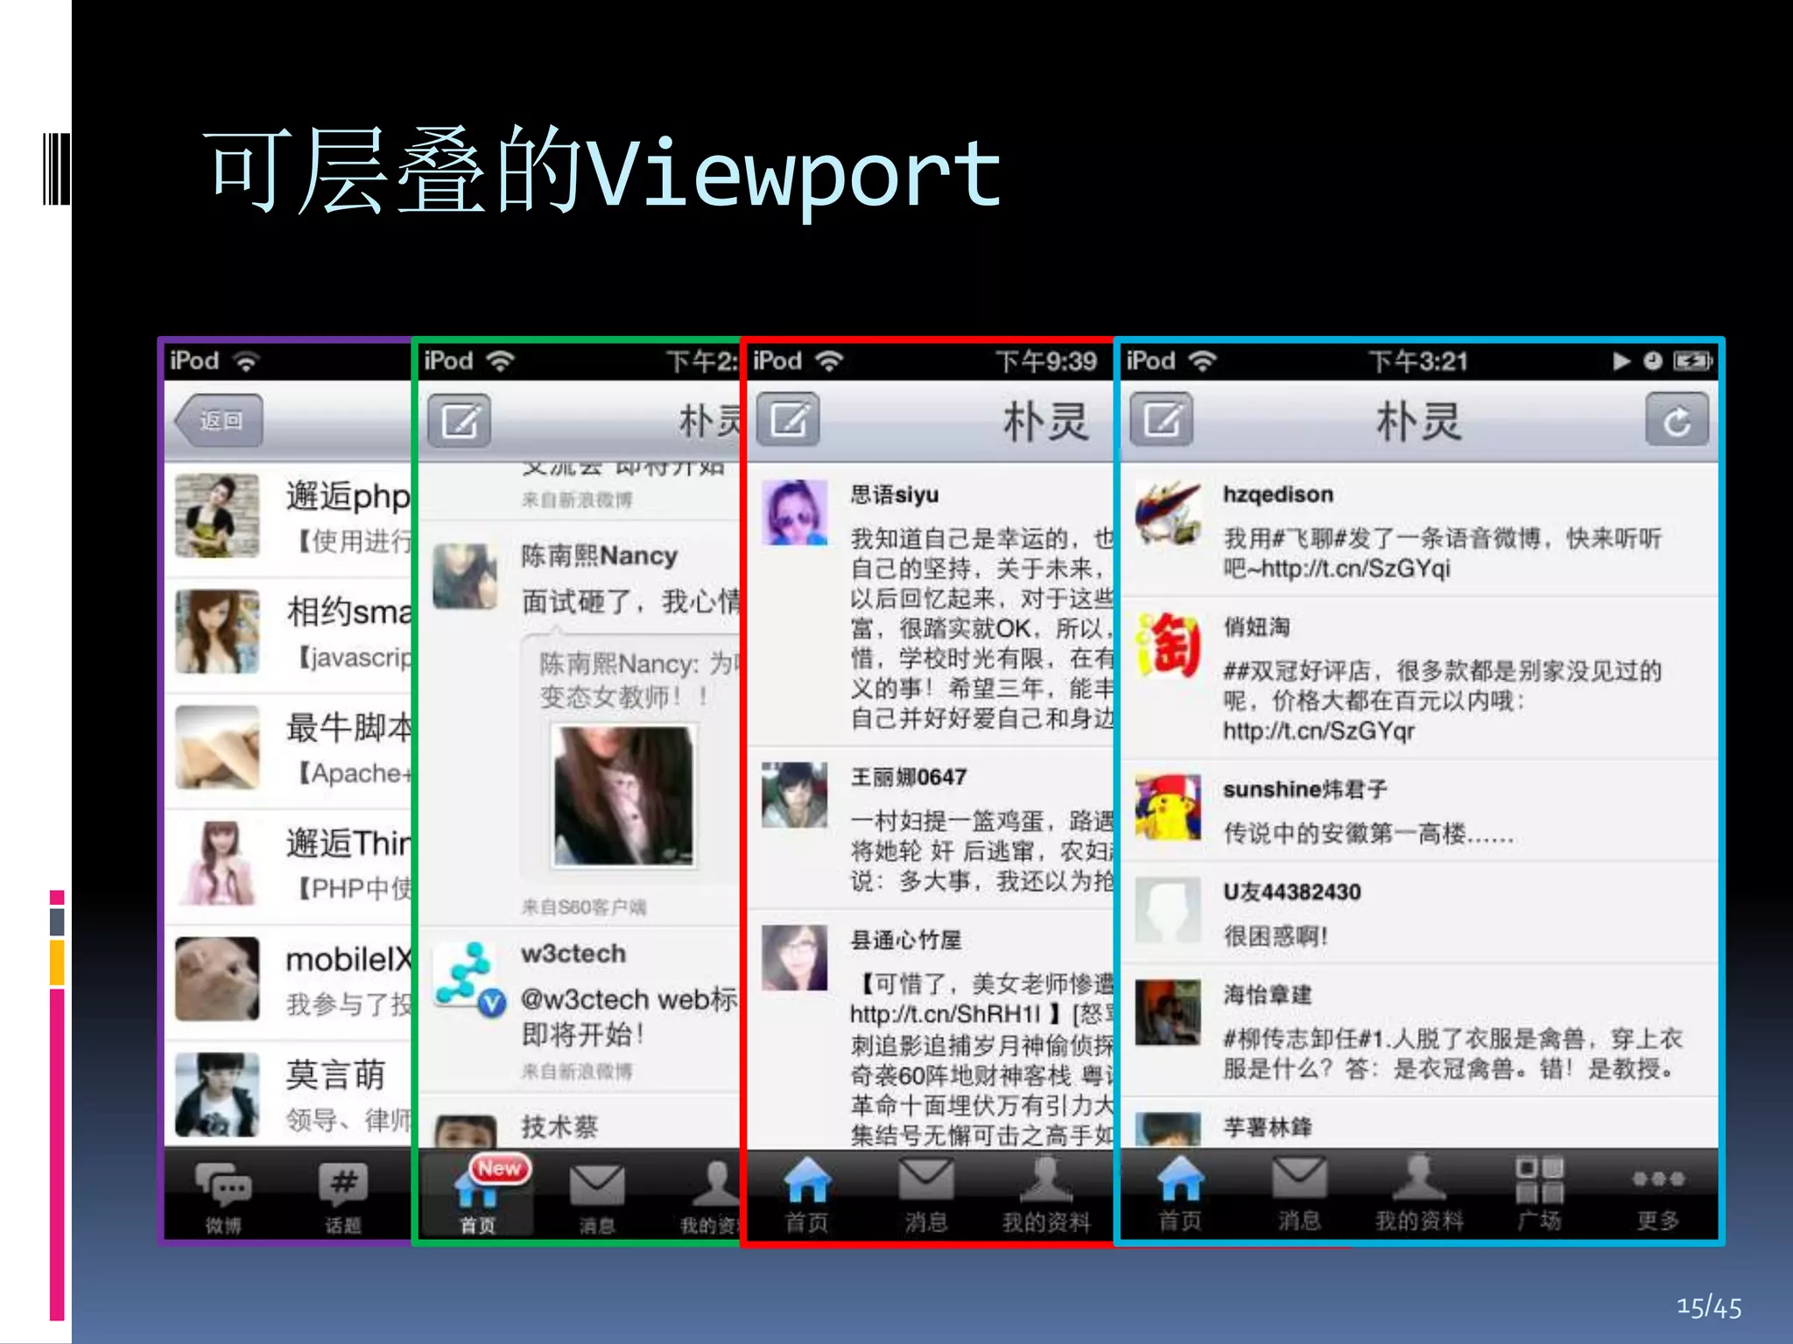
Task: Open 广场 grid icon in blue panel
Action: click(1539, 1194)
